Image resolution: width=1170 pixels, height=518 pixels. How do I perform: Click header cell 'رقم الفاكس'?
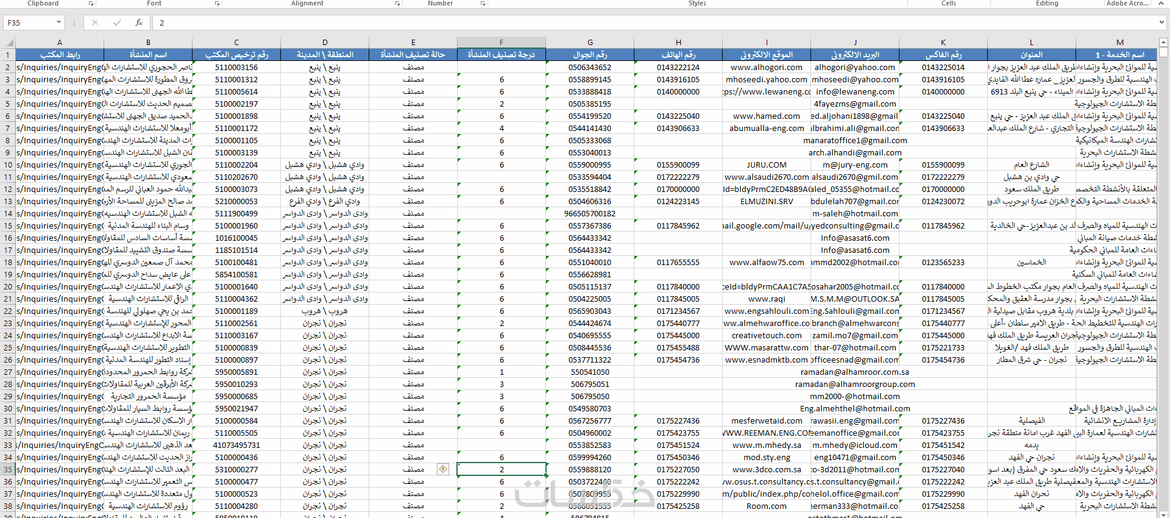pos(943,55)
